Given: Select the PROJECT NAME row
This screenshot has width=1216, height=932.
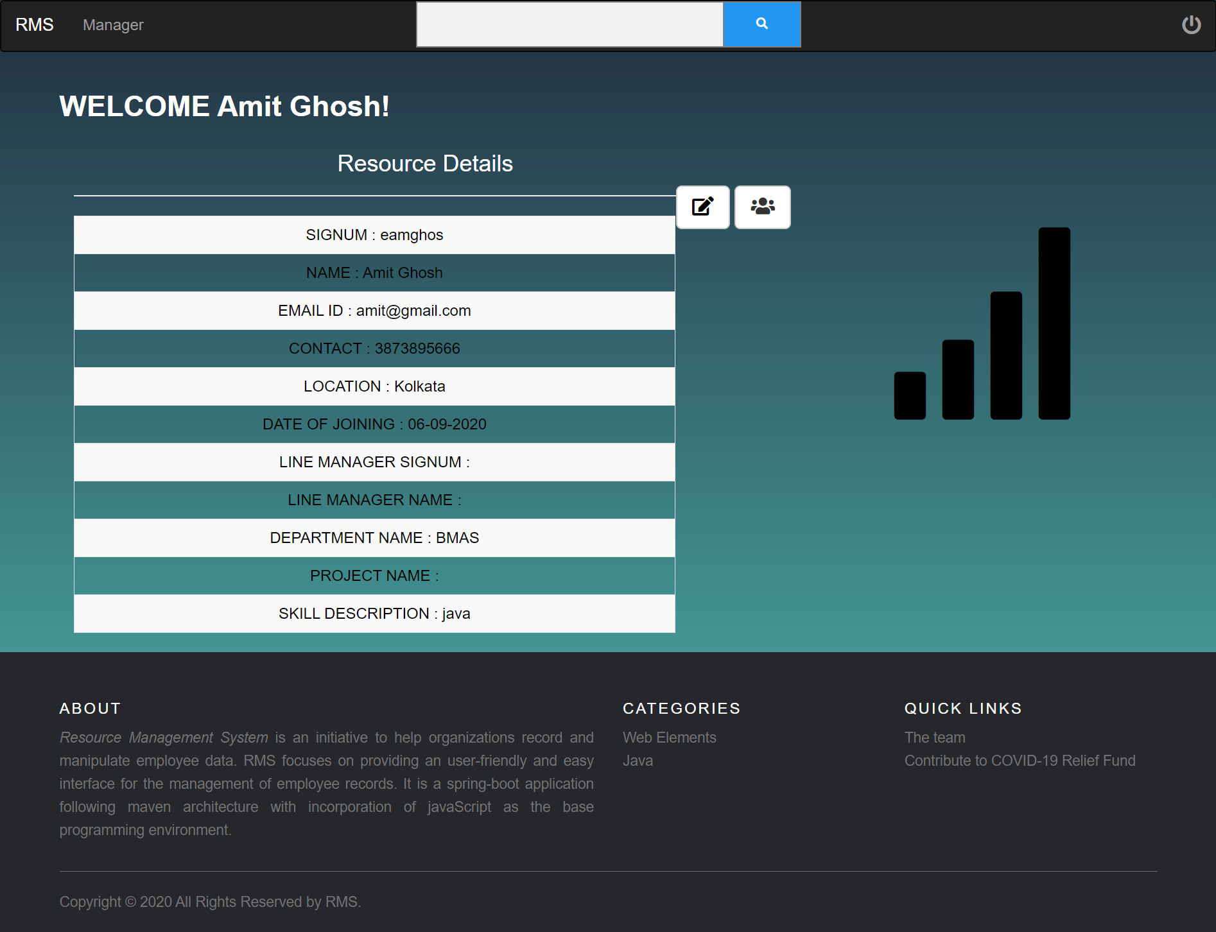Looking at the screenshot, I should pyautogui.click(x=374, y=576).
